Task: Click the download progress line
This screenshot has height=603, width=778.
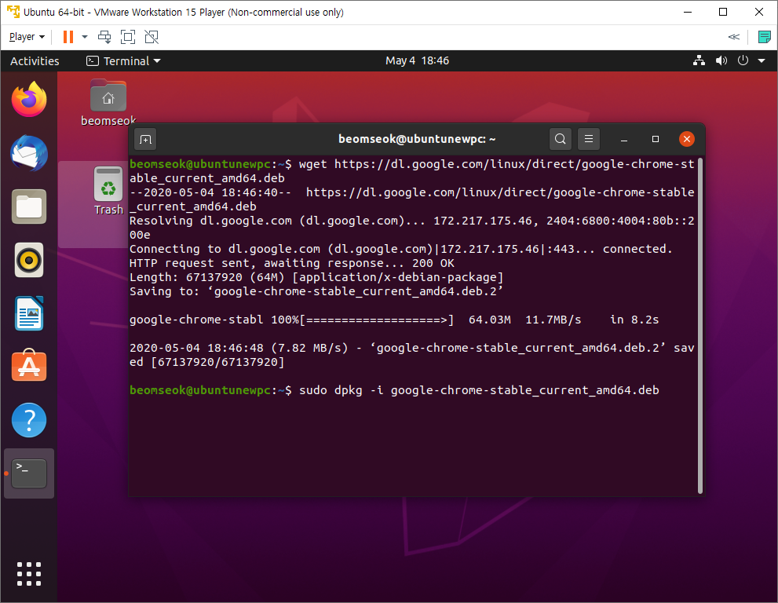Action: [x=394, y=320]
